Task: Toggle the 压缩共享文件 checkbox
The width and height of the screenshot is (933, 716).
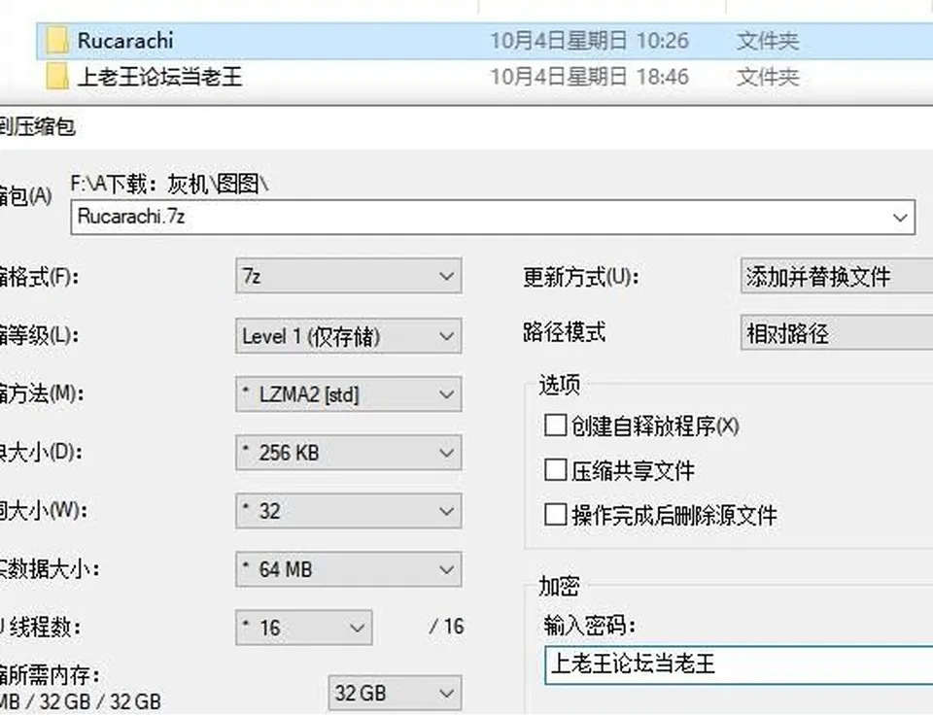Action: [x=555, y=470]
